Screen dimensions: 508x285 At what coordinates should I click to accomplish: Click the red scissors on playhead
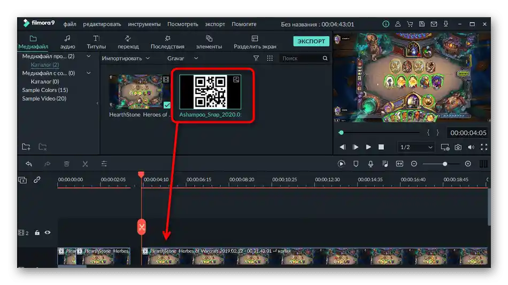142,227
